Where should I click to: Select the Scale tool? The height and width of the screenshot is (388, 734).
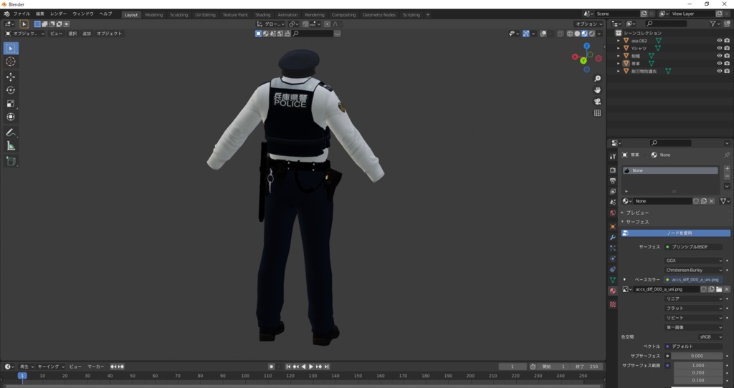point(11,104)
